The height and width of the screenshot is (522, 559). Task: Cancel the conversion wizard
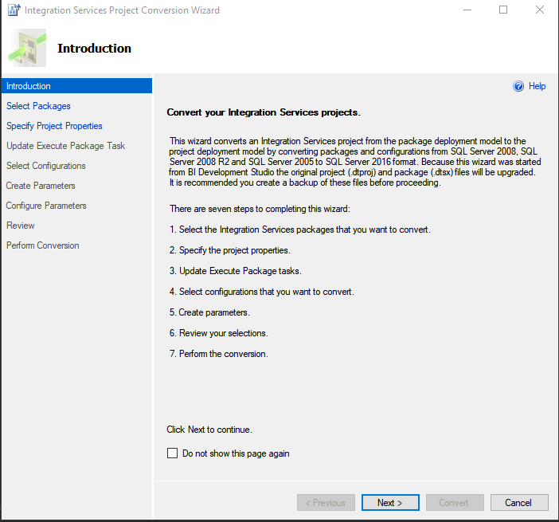pos(519,502)
